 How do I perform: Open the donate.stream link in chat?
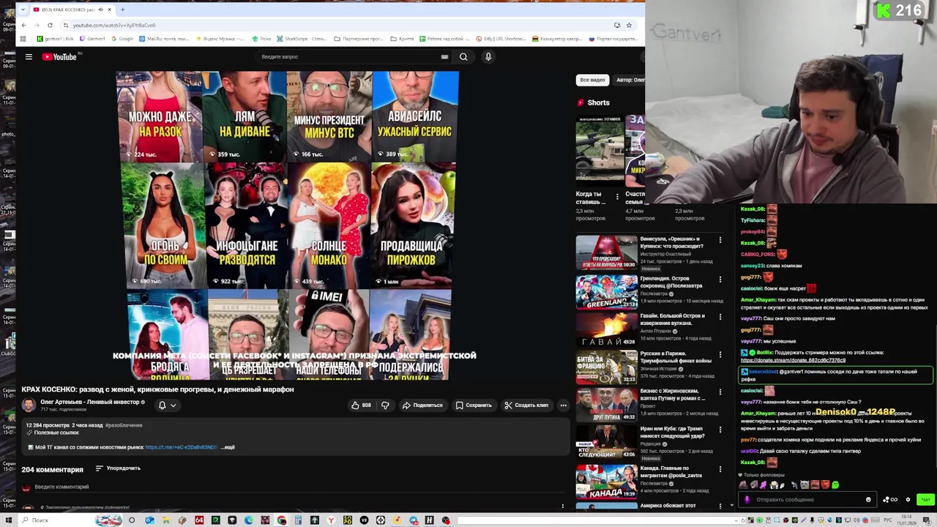coord(793,360)
